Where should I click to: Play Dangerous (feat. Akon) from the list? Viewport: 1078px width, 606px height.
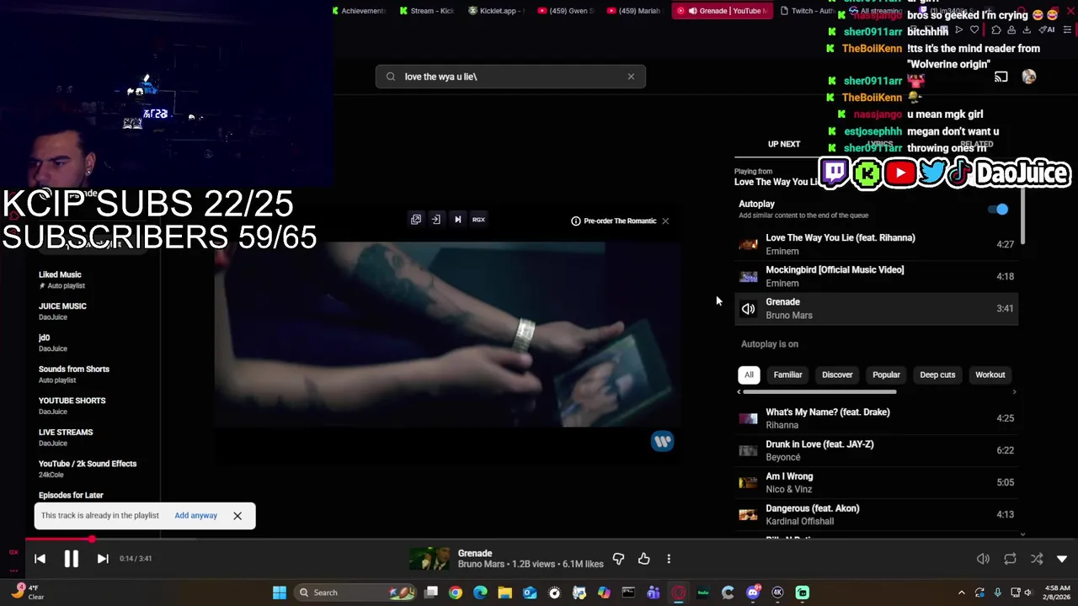876,514
